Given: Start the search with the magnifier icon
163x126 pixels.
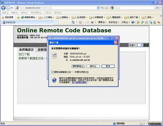Looking at the screenshot, I should [157, 8].
